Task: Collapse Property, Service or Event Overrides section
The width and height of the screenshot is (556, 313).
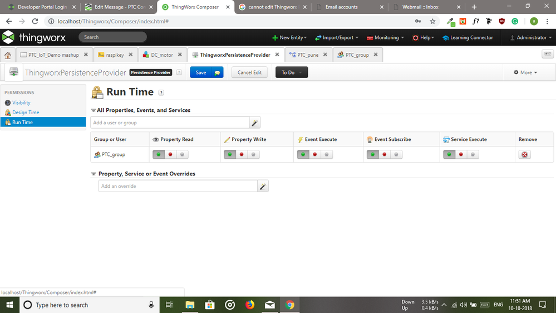Action: point(94,174)
